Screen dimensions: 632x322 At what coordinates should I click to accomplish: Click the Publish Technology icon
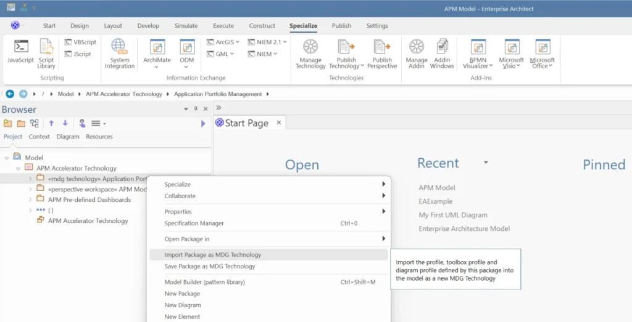tap(346, 47)
